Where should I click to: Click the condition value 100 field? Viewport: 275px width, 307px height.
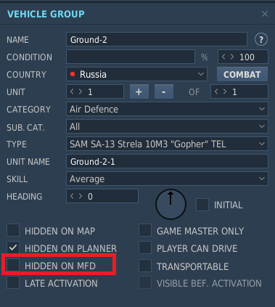243,57
